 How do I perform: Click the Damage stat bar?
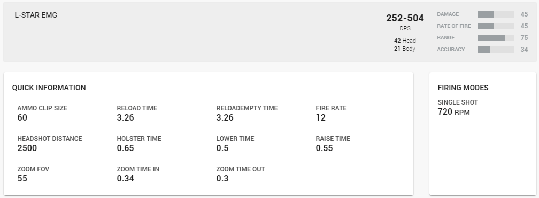(x=496, y=14)
